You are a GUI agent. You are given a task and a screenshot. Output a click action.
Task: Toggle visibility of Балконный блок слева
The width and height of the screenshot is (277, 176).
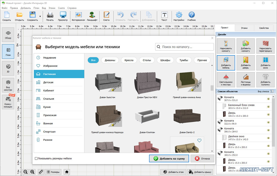pyautogui.click(x=268, y=107)
